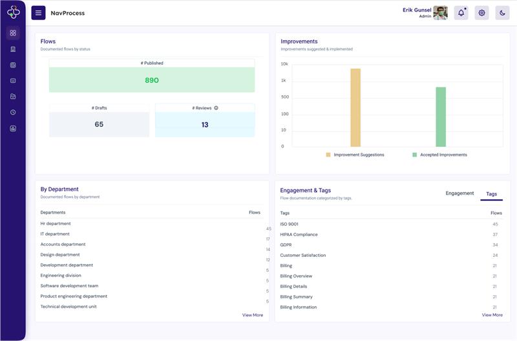Click the NavProcess logo
The image size is (517, 341).
13,12
